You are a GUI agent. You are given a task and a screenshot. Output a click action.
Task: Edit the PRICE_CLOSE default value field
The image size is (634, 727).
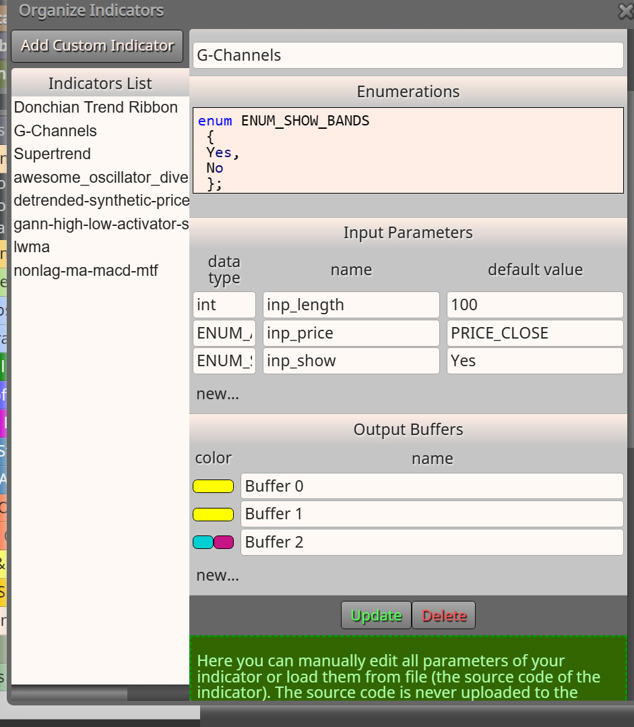click(535, 333)
